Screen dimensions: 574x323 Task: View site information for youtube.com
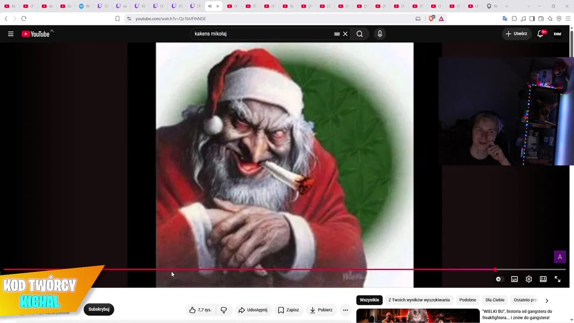[129, 18]
